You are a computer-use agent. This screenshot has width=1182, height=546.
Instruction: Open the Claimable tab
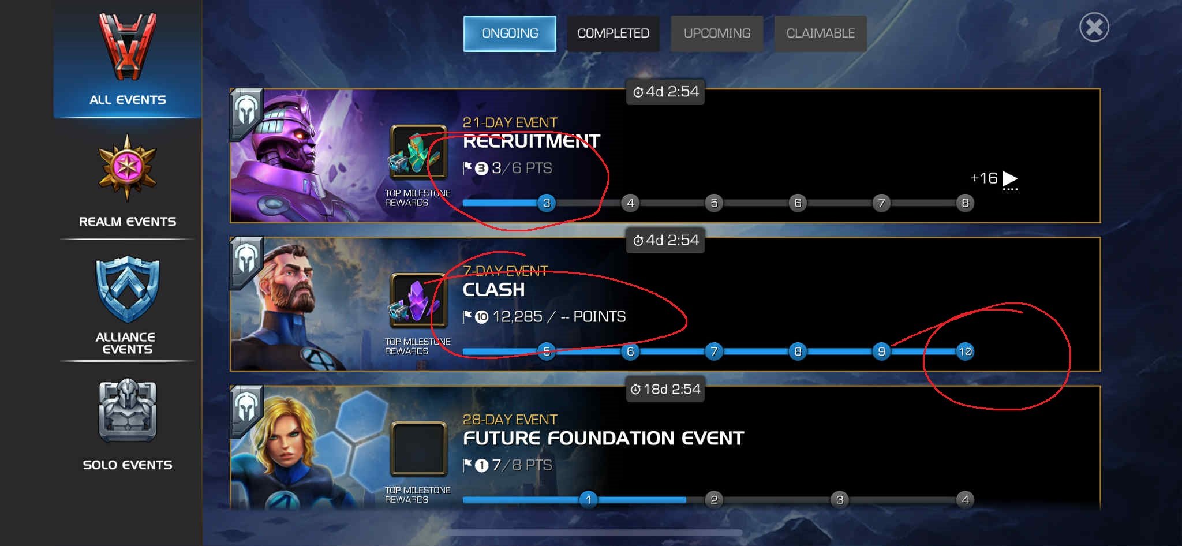820,33
